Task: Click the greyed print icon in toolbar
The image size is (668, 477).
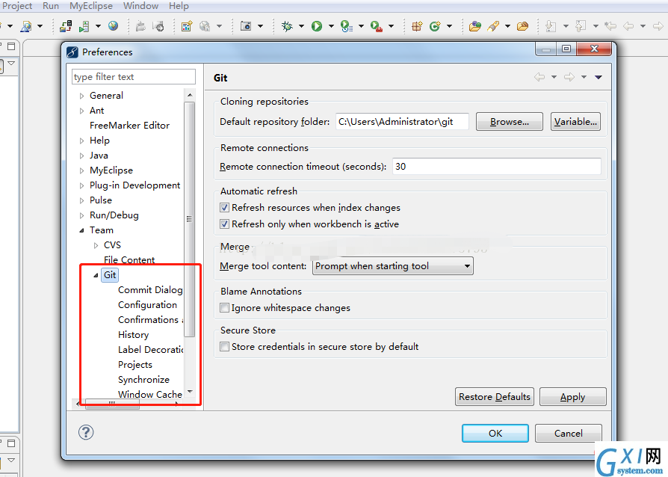Action: pos(140,26)
